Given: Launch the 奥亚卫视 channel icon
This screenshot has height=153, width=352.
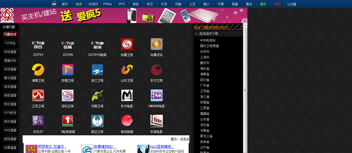Looking at the screenshot, I should click(x=97, y=121).
